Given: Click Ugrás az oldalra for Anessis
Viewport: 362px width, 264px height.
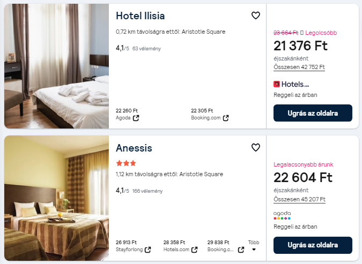Looking at the screenshot, I should point(313,245).
